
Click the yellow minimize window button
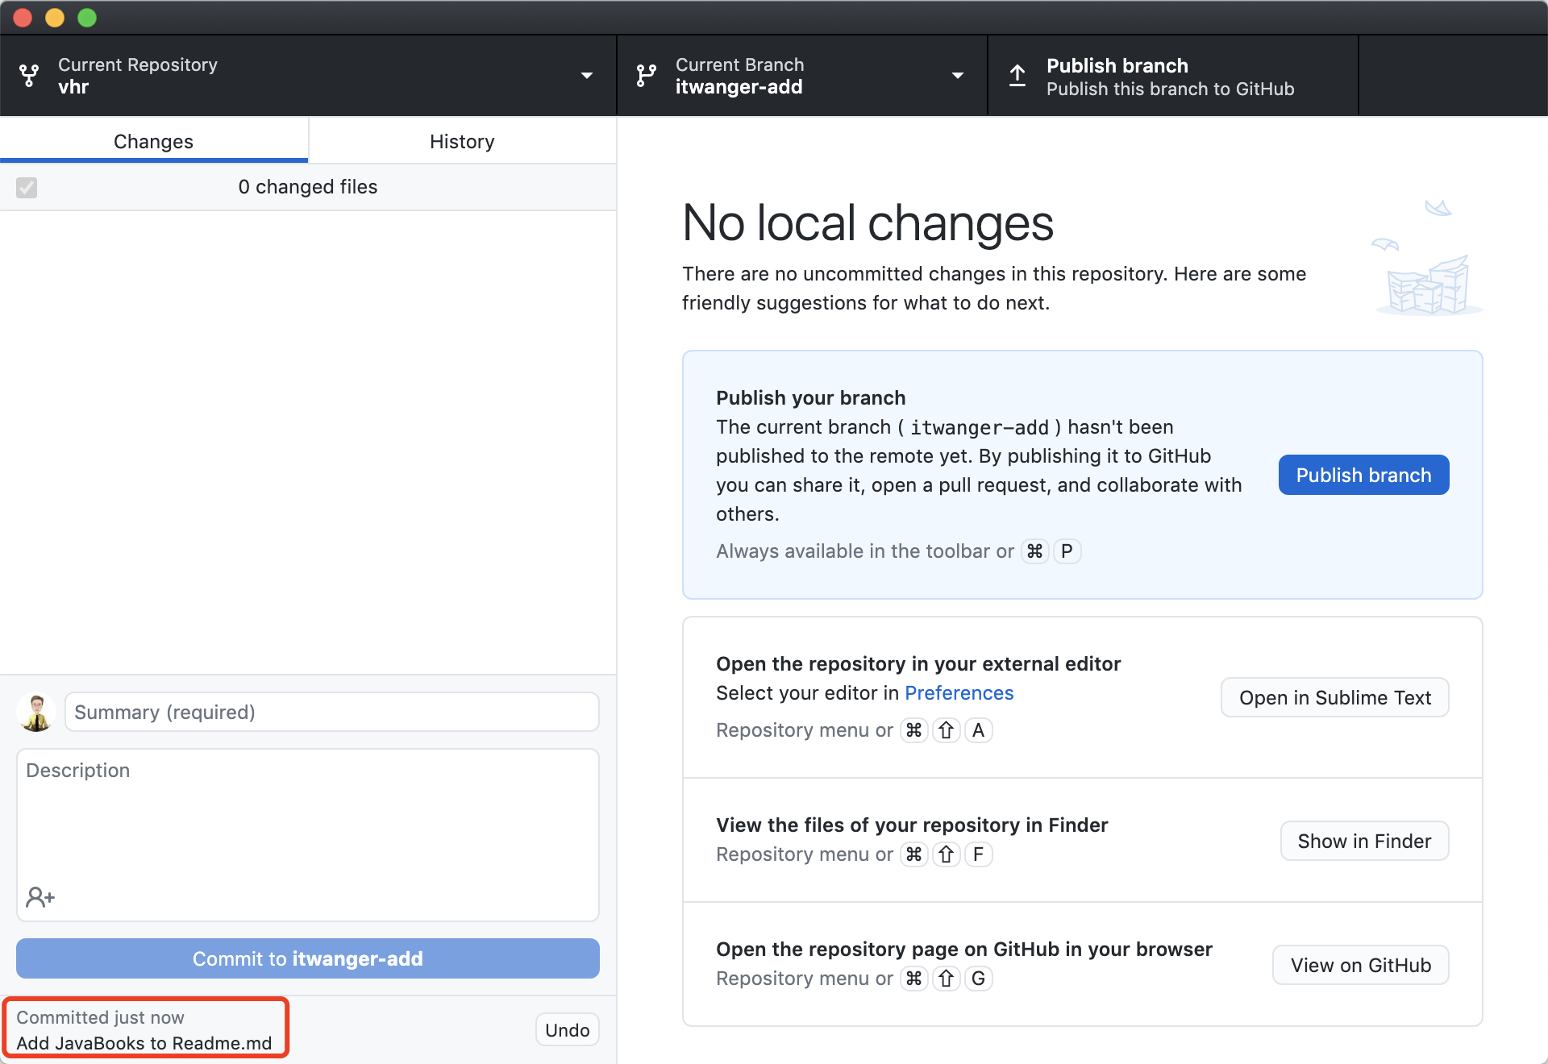[x=55, y=18]
